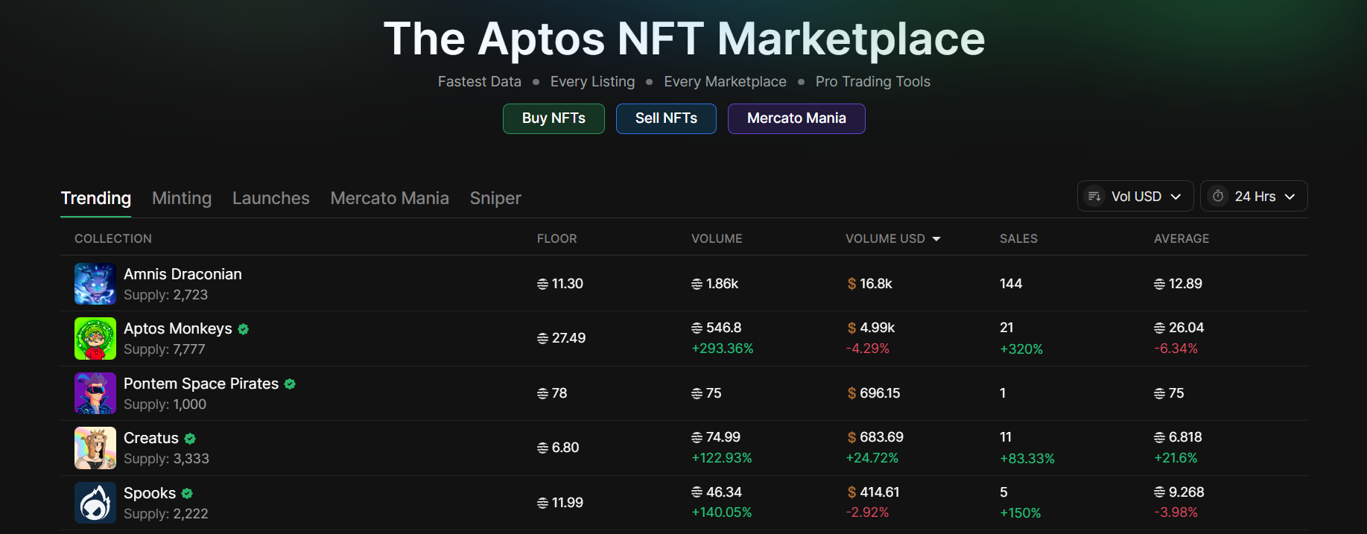
Task: Click the +140.05% volume change
Action: 722,512
